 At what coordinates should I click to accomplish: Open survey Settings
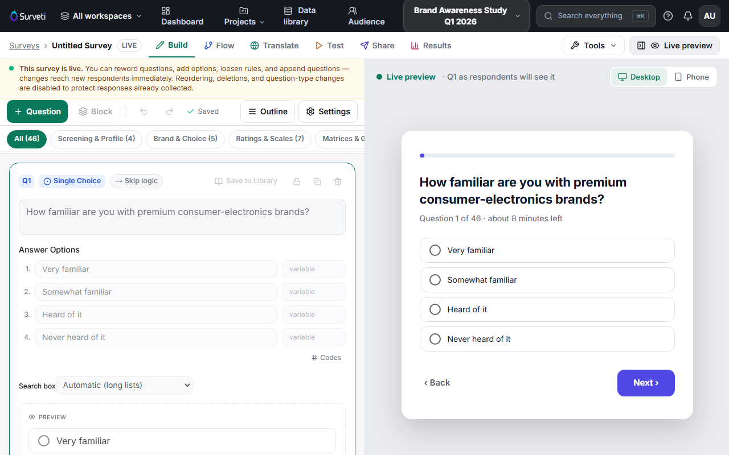click(x=328, y=111)
